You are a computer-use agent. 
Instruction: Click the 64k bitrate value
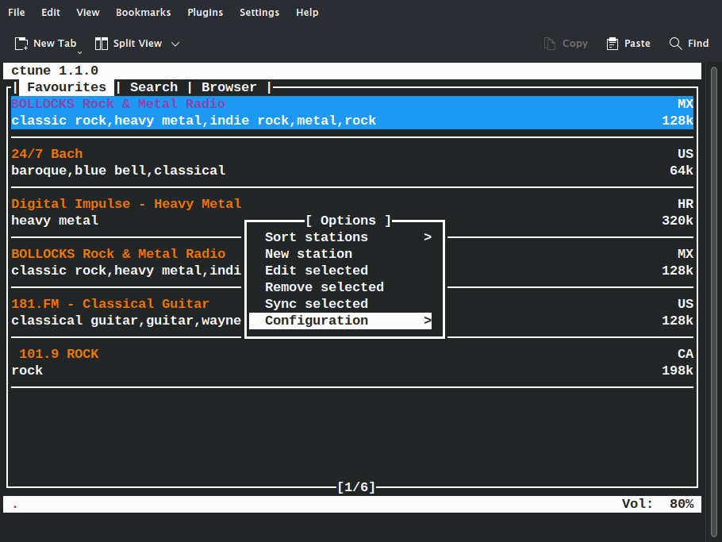pyautogui.click(x=682, y=171)
